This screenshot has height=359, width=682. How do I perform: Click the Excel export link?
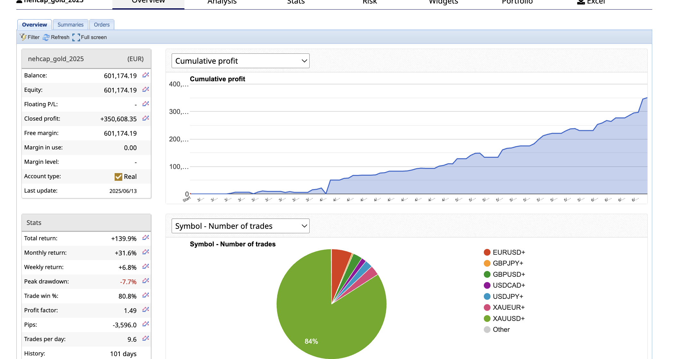[x=591, y=3]
